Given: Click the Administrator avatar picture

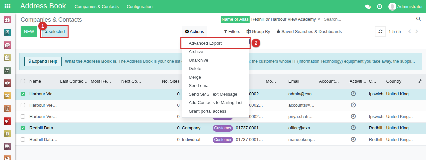Looking at the screenshot, I should coord(392,7).
